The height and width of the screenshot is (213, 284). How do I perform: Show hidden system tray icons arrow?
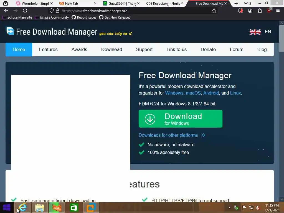pyautogui.click(x=229, y=208)
